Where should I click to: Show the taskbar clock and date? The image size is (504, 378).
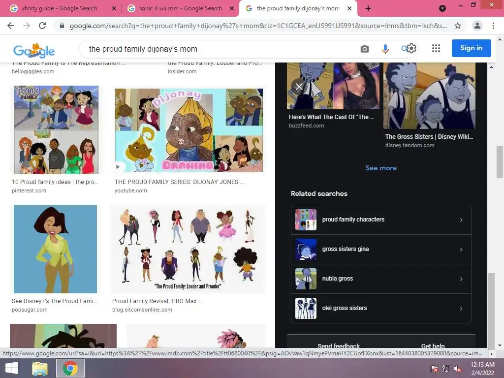[x=482, y=368]
